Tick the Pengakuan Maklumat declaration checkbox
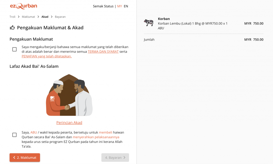 pos(14,49)
